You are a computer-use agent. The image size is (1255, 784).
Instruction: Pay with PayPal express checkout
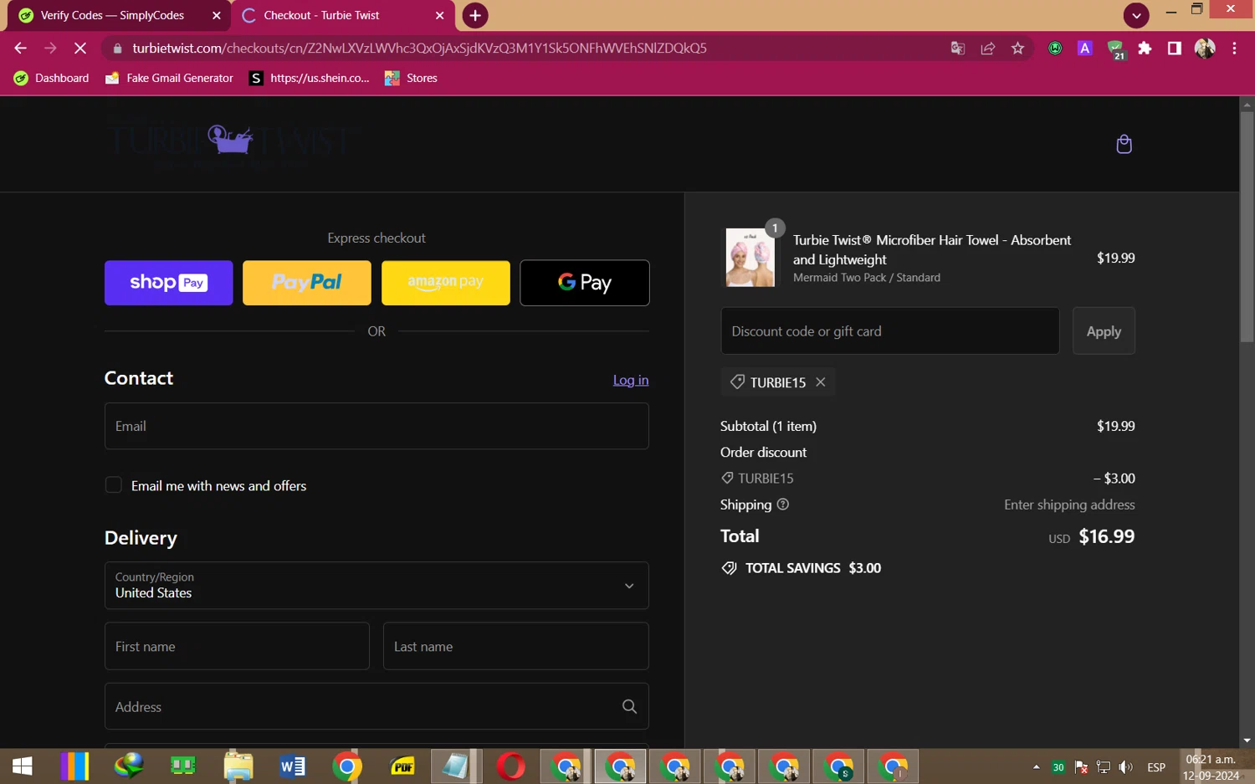[x=307, y=283]
